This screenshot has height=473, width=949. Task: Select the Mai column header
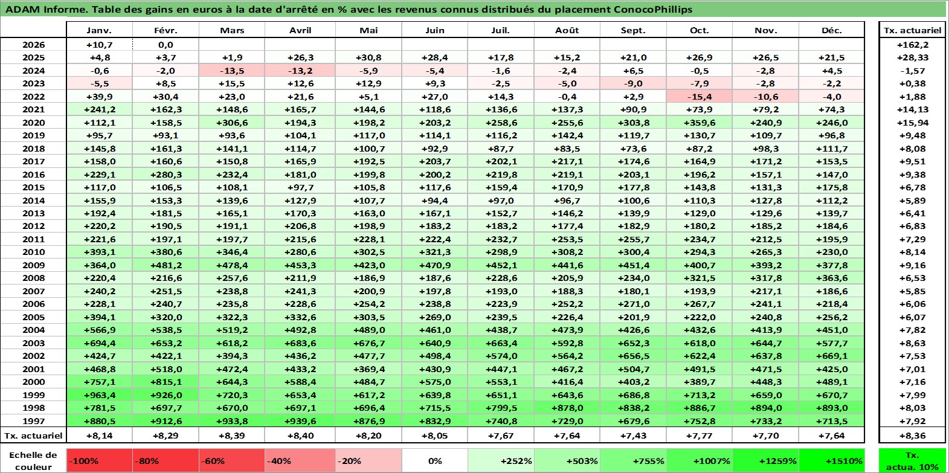(x=368, y=30)
